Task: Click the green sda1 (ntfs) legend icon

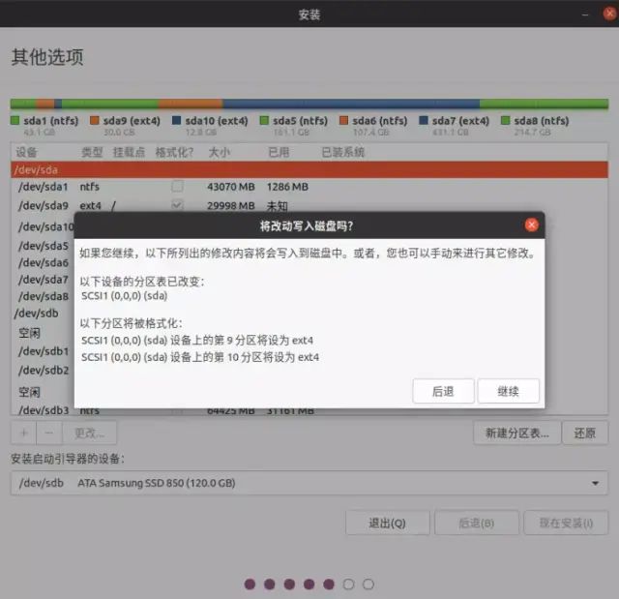Action: tap(15, 121)
